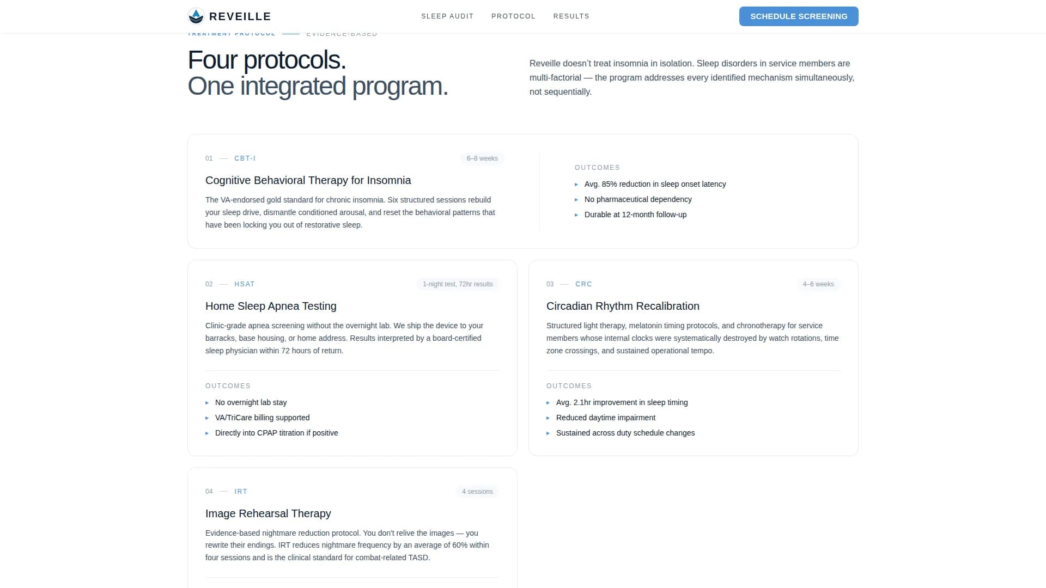Select the Cognitive Behavioral Therapy for Insomnia heading
The image size is (1046, 588).
(x=308, y=180)
